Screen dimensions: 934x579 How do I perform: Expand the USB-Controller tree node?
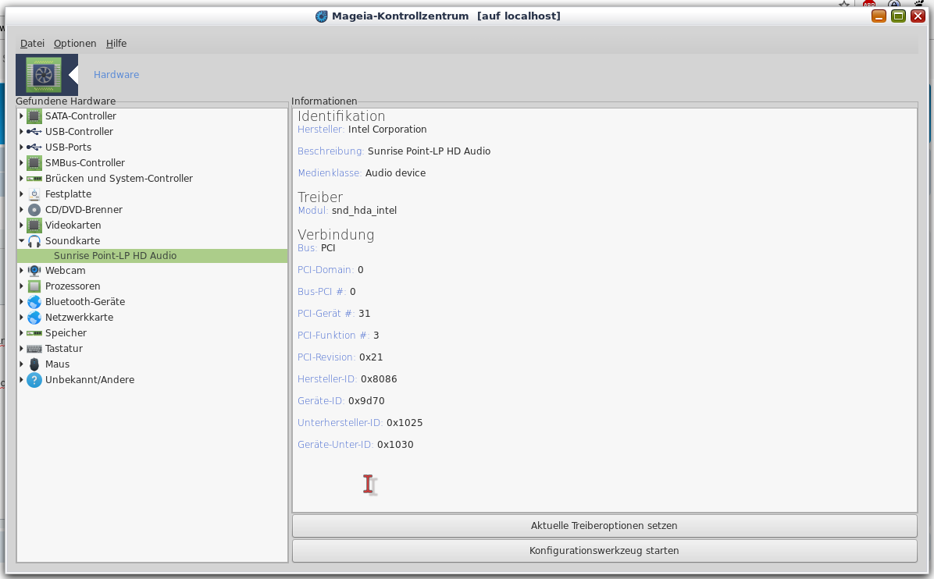[x=21, y=132]
